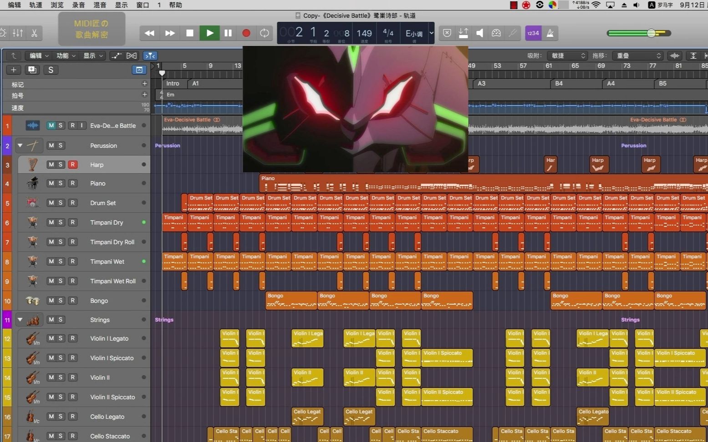Toggle the count-in 1234 button
The image size is (708, 442).
[533, 33]
